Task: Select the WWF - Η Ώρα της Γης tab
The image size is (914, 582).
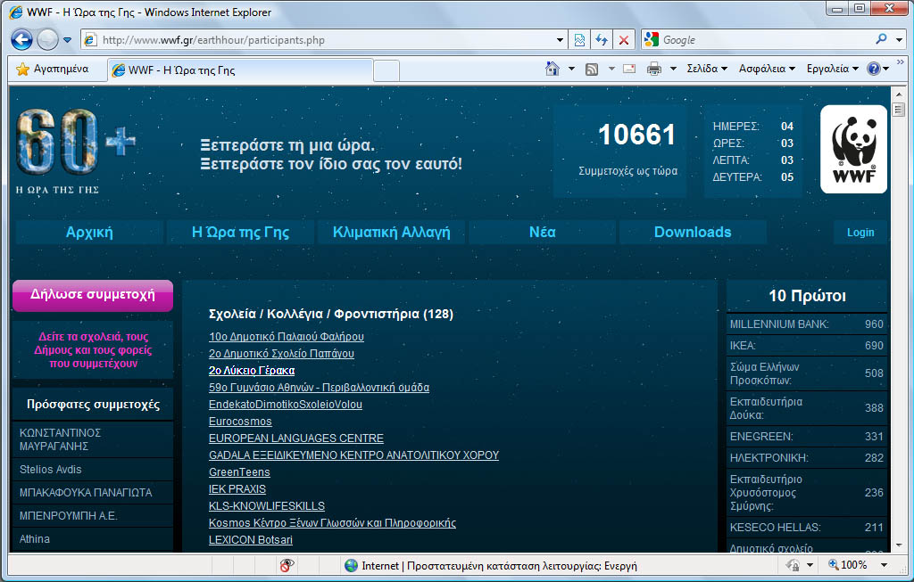Action: (x=240, y=70)
